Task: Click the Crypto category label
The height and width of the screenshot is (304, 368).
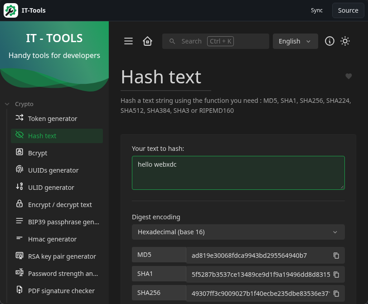Action: 24,104
